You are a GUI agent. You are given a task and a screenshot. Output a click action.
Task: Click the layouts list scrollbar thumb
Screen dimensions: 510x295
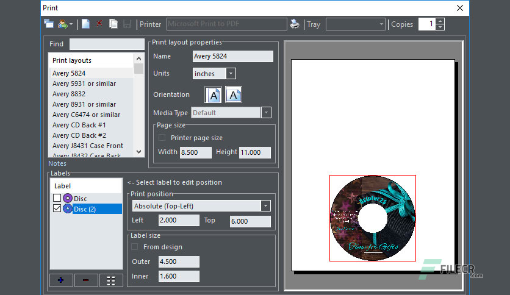tap(139, 68)
